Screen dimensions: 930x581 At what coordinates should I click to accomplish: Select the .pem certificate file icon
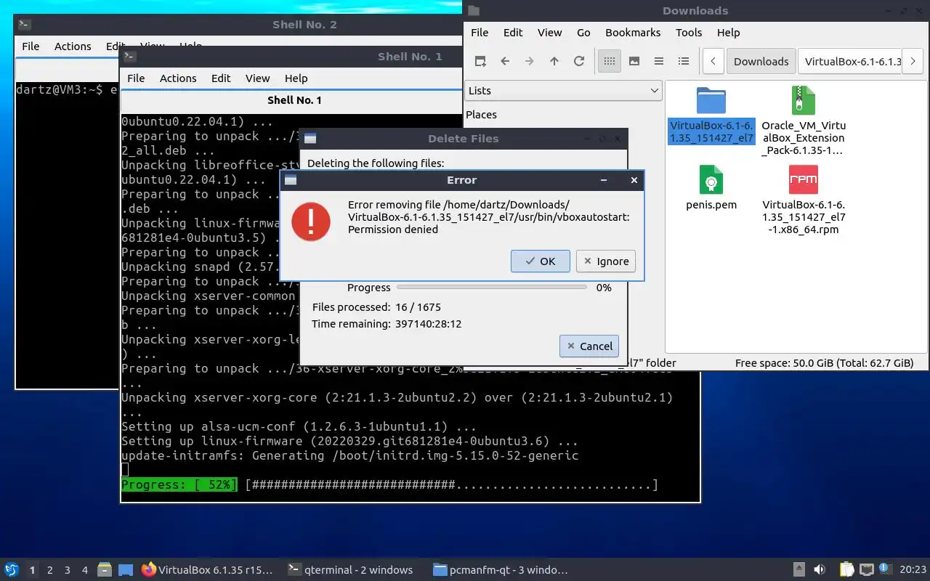click(711, 179)
